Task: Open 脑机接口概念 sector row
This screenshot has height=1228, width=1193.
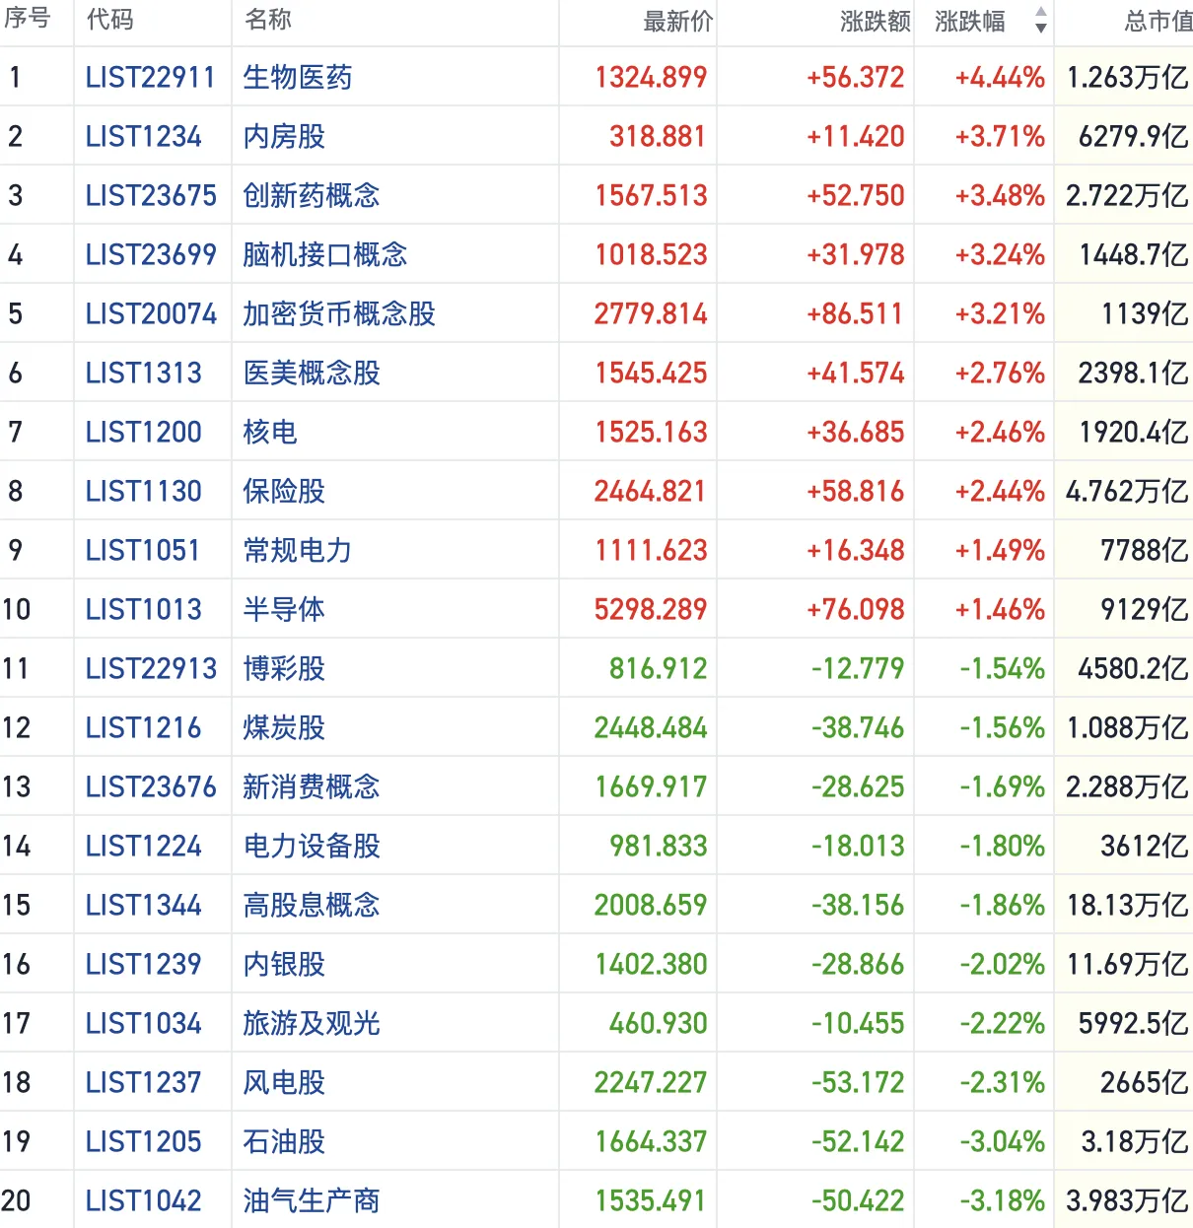Action: click(x=324, y=254)
